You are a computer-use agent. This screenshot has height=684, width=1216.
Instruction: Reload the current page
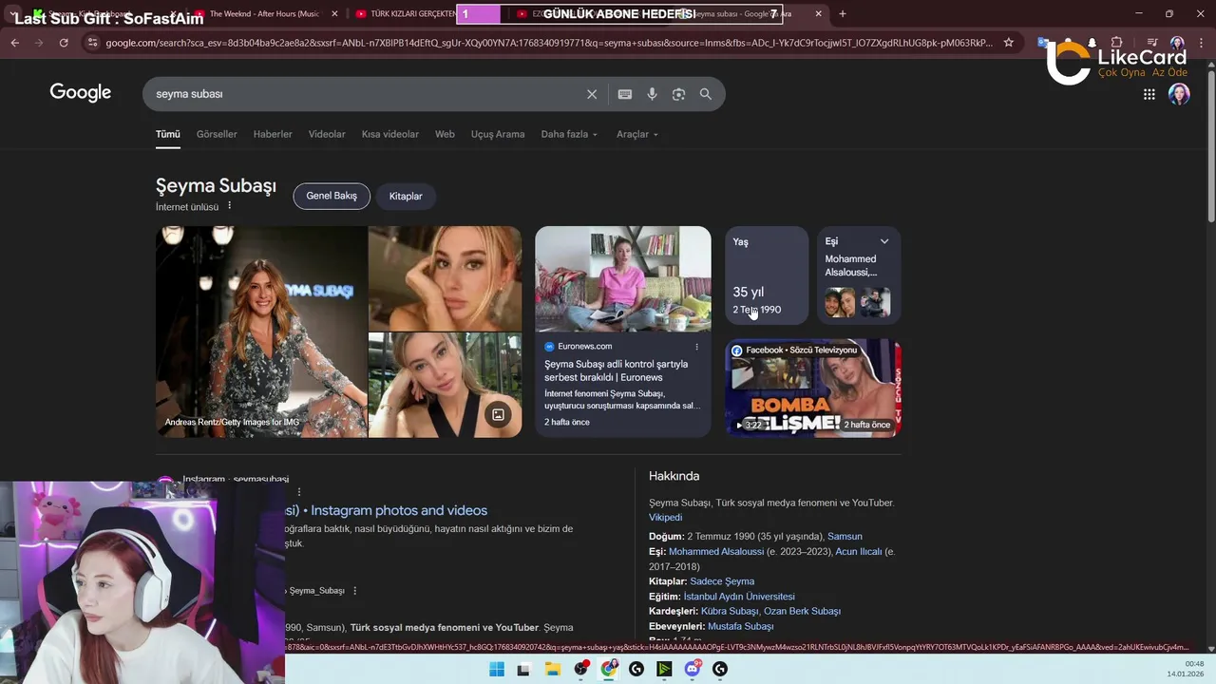(x=64, y=43)
